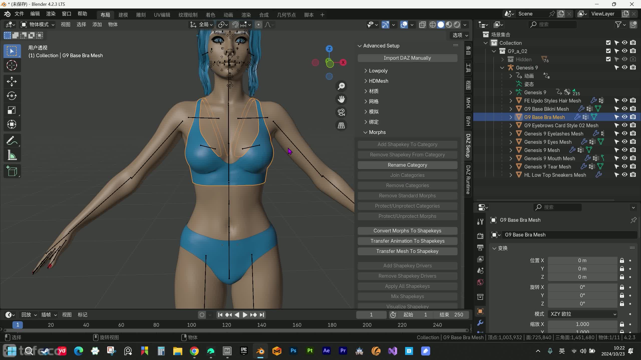The width and height of the screenshot is (641, 360).
Task: Toggle the camera view icon
Action: (341, 112)
